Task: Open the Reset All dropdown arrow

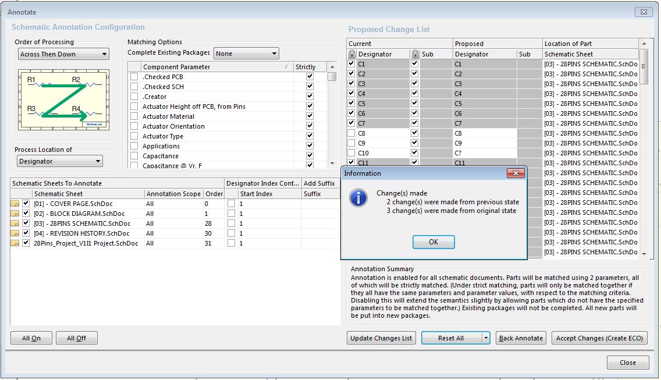Action: [x=485, y=338]
